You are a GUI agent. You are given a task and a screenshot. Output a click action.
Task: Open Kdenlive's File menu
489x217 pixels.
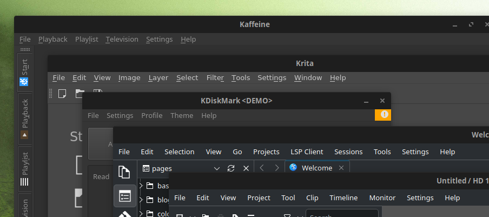[180, 198]
